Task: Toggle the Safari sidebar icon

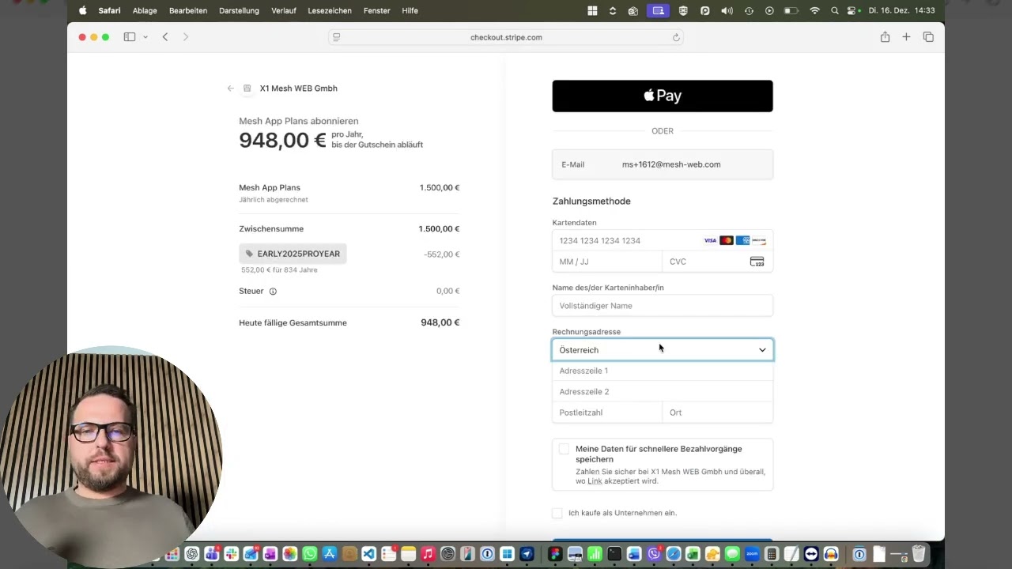Action: coord(130,37)
